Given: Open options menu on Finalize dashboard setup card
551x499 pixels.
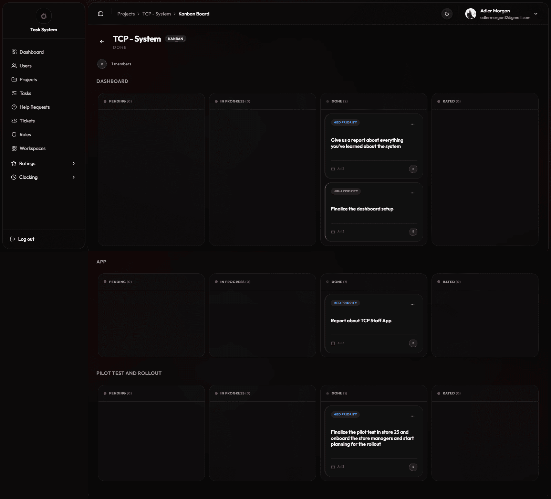Looking at the screenshot, I should click(413, 193).
